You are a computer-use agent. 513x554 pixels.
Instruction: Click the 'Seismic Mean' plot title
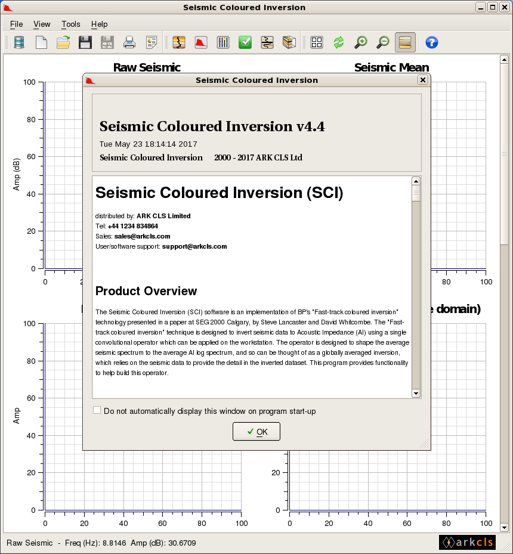pos(391,67)
